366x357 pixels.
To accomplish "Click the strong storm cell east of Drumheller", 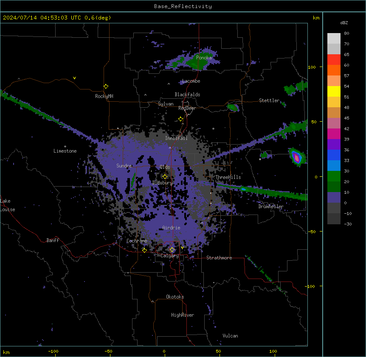I will (x=296, y=158).
